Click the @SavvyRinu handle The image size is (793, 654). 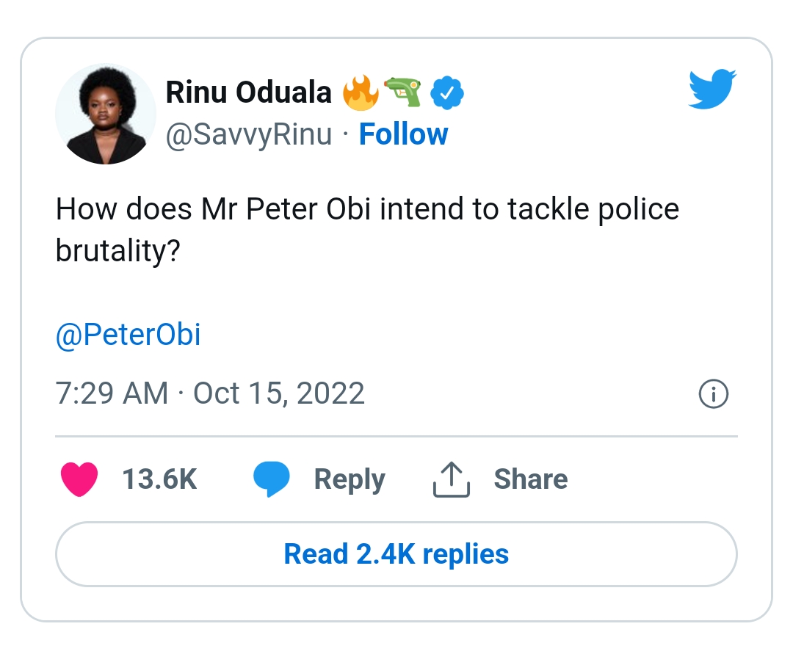[249, 135]
